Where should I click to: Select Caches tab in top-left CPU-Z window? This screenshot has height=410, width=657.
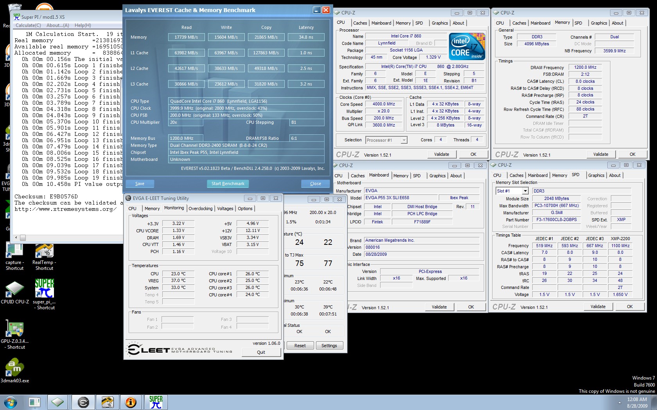coord(360,23)
